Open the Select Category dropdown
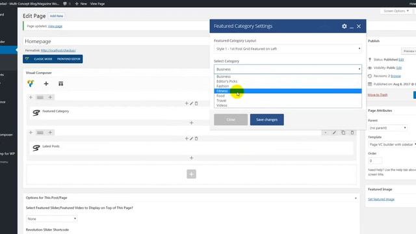This screenshot has height=234, width=416. tap(288, 70)
